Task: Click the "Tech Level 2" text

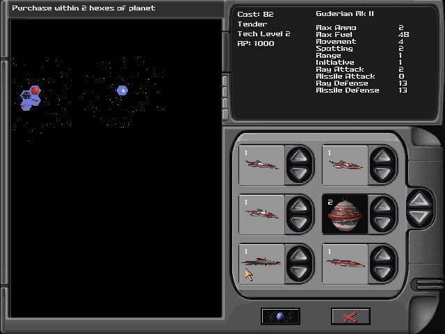Action: [264, 34]
